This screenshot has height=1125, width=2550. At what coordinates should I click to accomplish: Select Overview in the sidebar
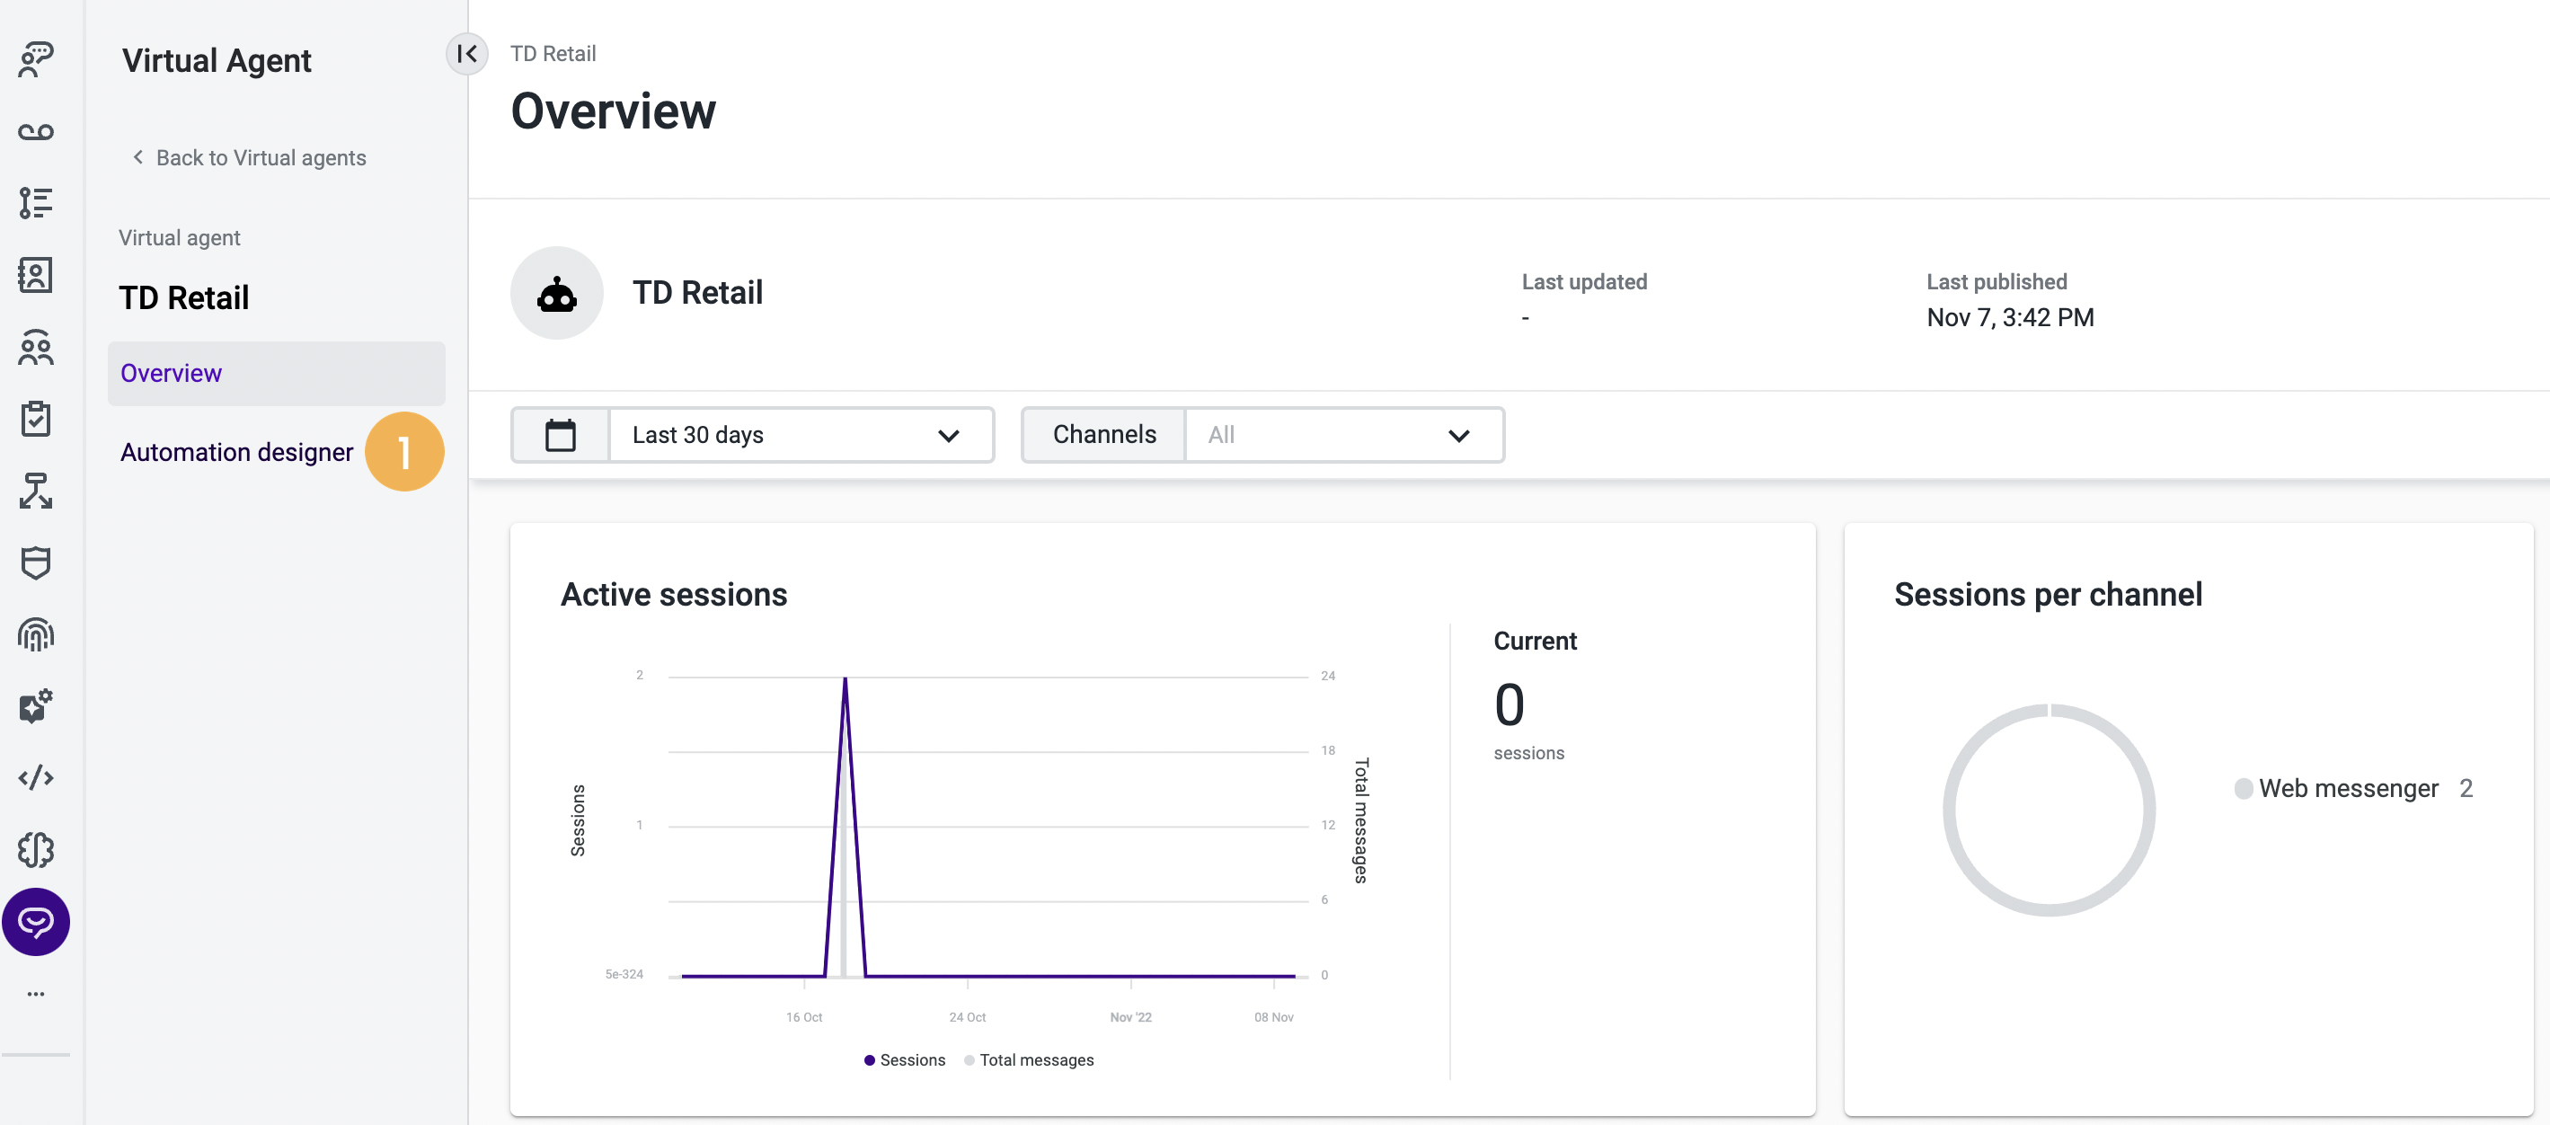(x=170, y=373)
